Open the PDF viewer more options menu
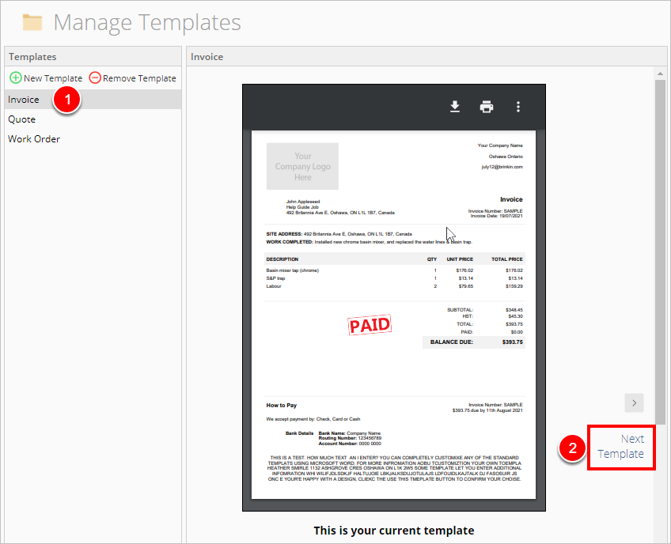Image resolution: width=671 pixels, height=544 pixels. tap(518, 107)
